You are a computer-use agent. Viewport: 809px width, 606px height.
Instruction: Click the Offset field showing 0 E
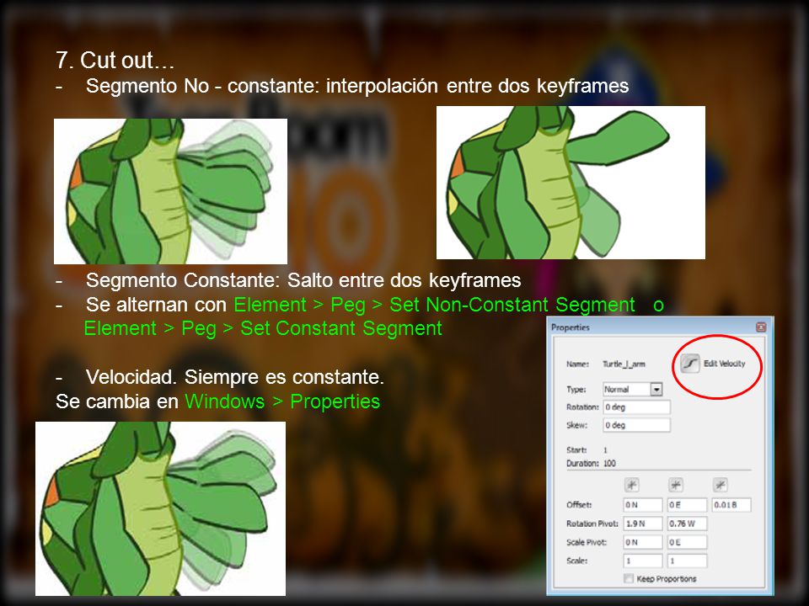coord(688,505)
